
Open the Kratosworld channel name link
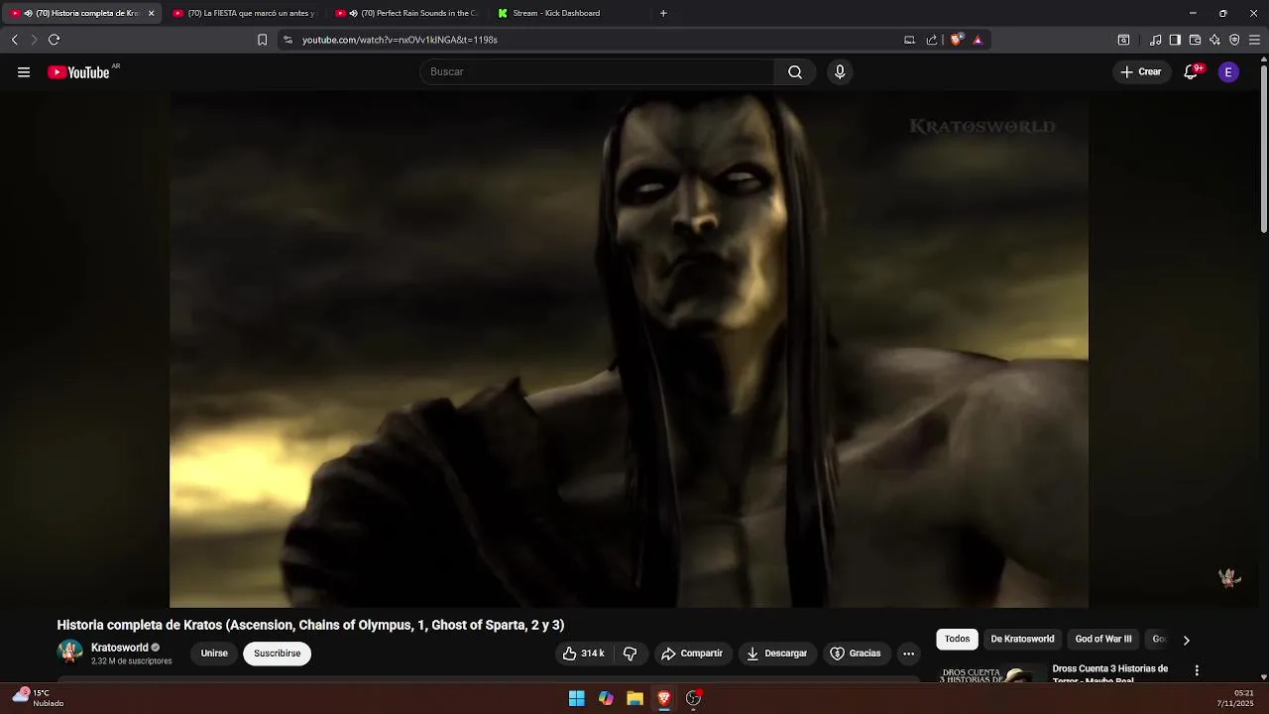119,648
